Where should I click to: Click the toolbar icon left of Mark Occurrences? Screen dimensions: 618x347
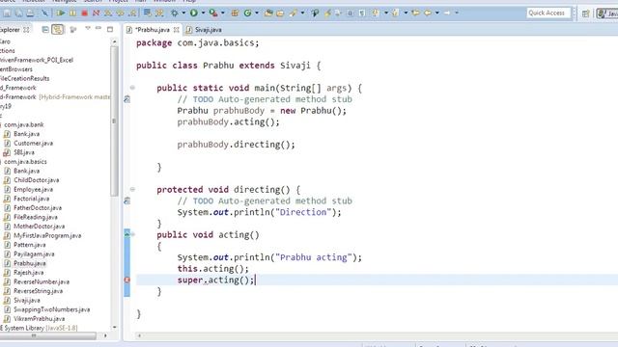[x=315, y=13]
